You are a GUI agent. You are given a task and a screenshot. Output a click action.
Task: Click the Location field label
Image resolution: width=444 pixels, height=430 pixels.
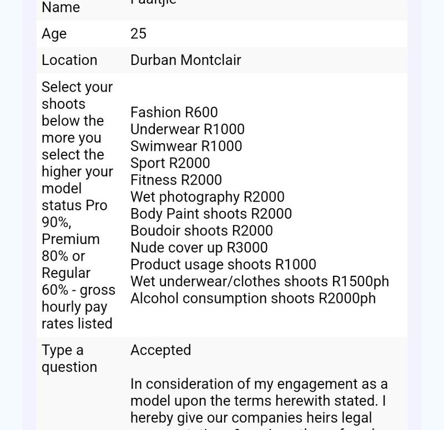tap(69, 60)
